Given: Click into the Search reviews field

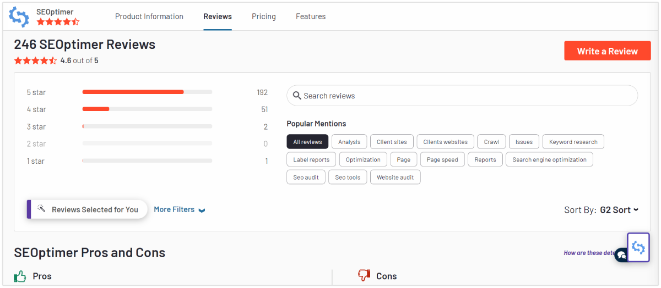Looking at the screenshot, I should tap(463, 96).
